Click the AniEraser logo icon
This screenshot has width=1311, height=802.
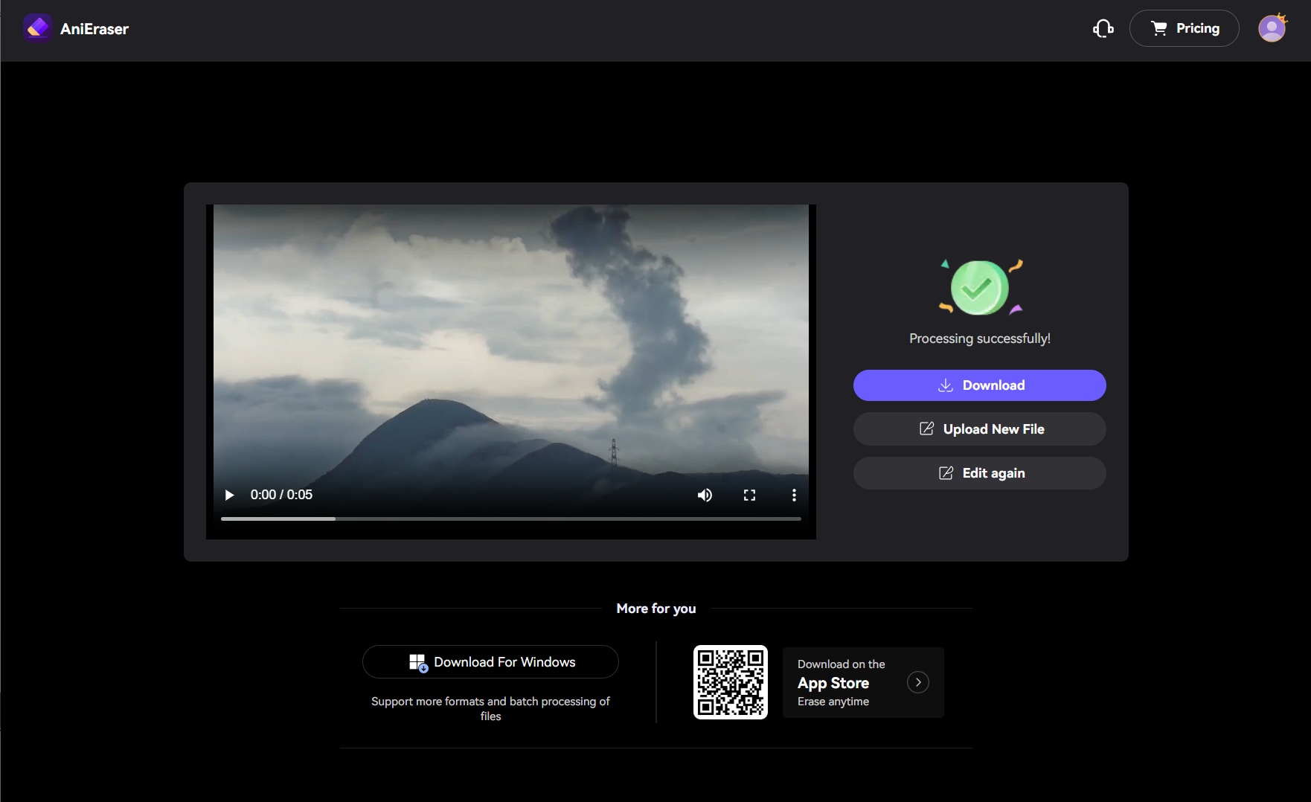tap(37, 28)
